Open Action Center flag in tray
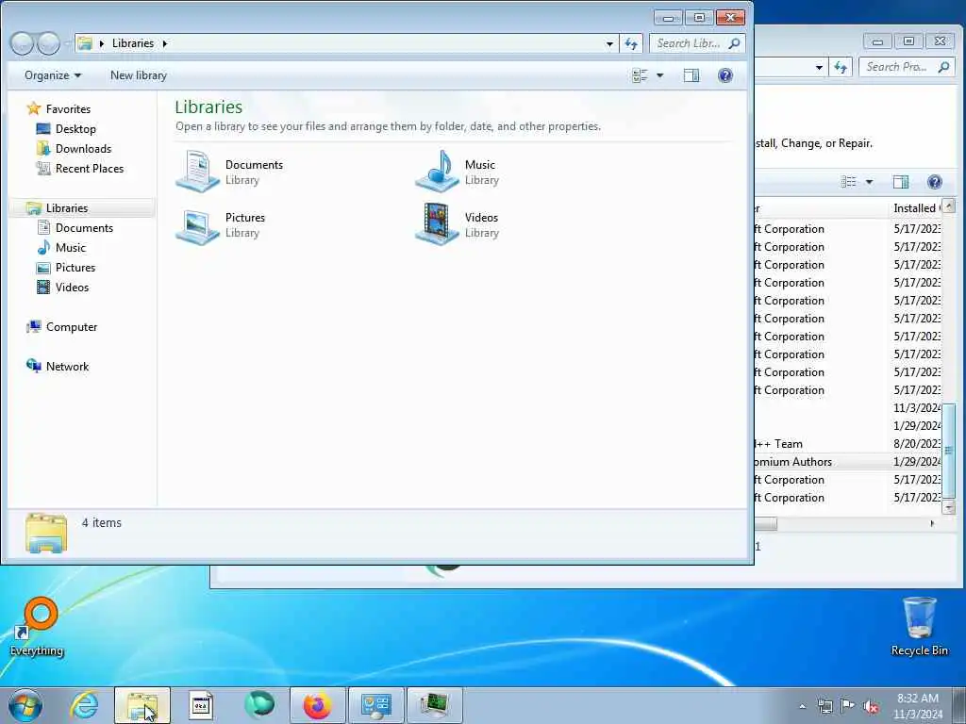Viewport: 966px width, 724px height. pos(847,706)
